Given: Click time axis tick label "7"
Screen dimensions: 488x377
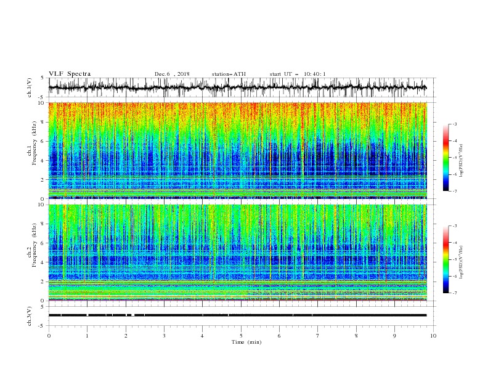Looking at the screenshot, I should click(x=318, y=336).
